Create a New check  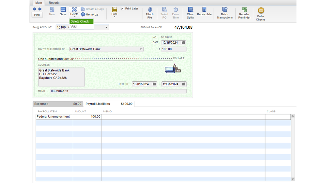click(52, 11)
